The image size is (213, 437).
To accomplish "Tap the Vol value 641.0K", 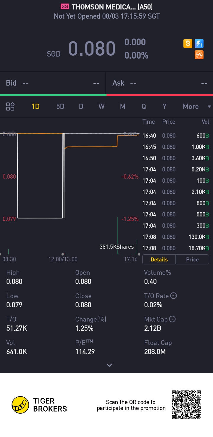I will coord(17,351).
